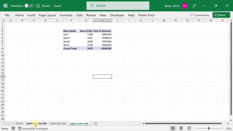Screen dimensions: 233x131
Task: Add a new sheet with plus icon
Action: pos(95,124)
